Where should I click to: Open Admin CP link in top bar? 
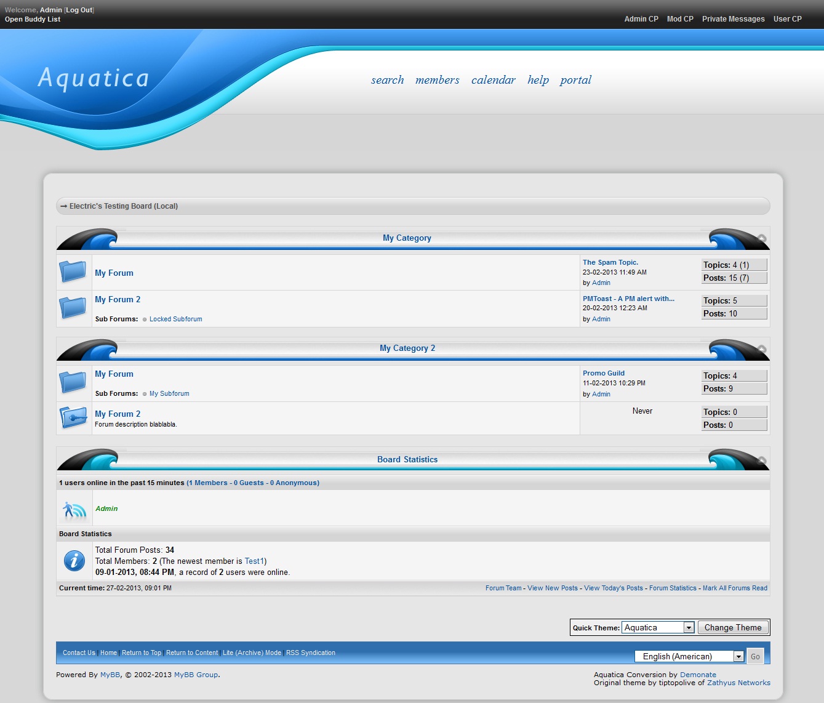point(641,19)
